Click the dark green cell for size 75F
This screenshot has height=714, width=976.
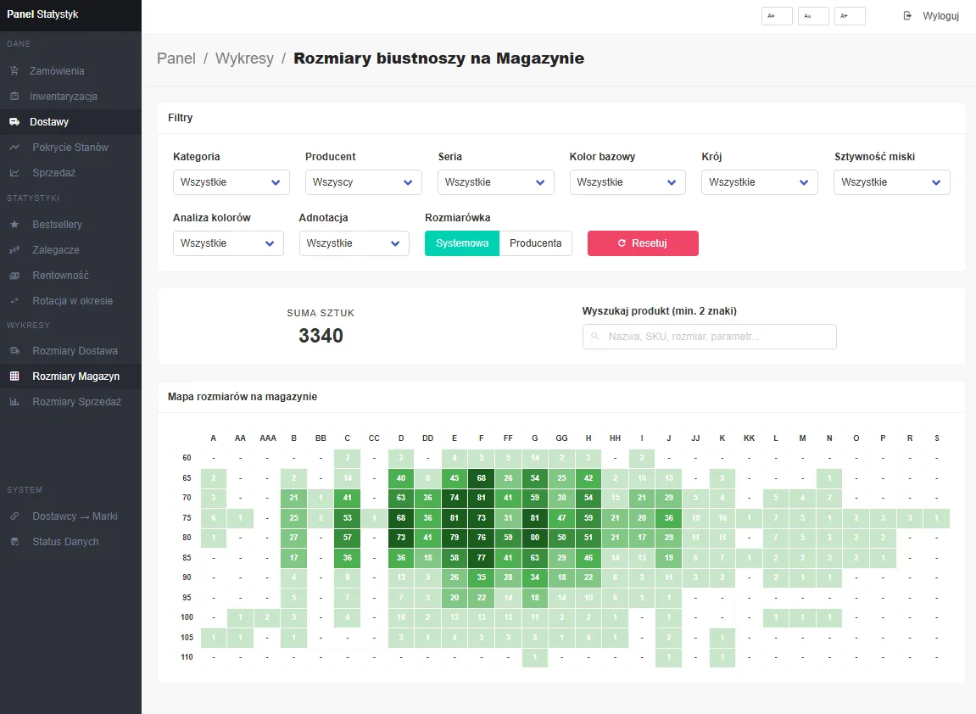[x=481, y=517]
